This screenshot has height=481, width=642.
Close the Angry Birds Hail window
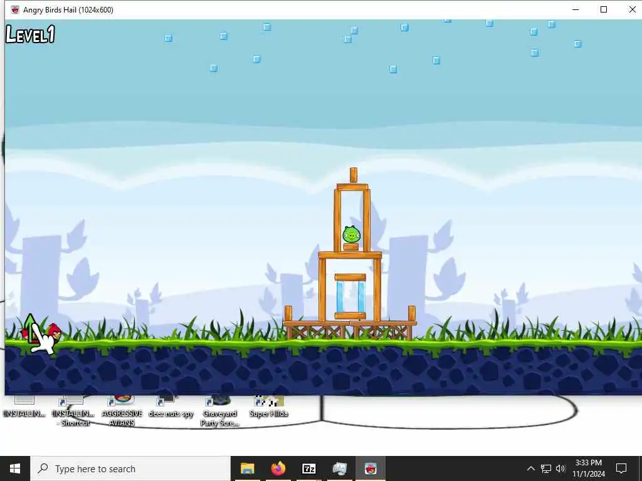click(632, 9)
